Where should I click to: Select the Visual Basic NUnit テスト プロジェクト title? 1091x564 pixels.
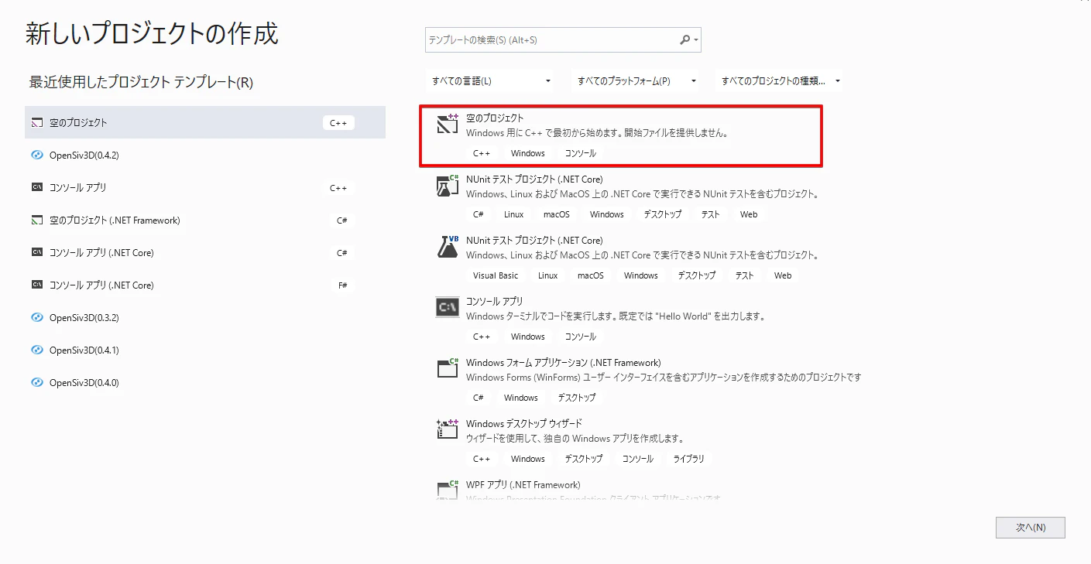[534, 241]
